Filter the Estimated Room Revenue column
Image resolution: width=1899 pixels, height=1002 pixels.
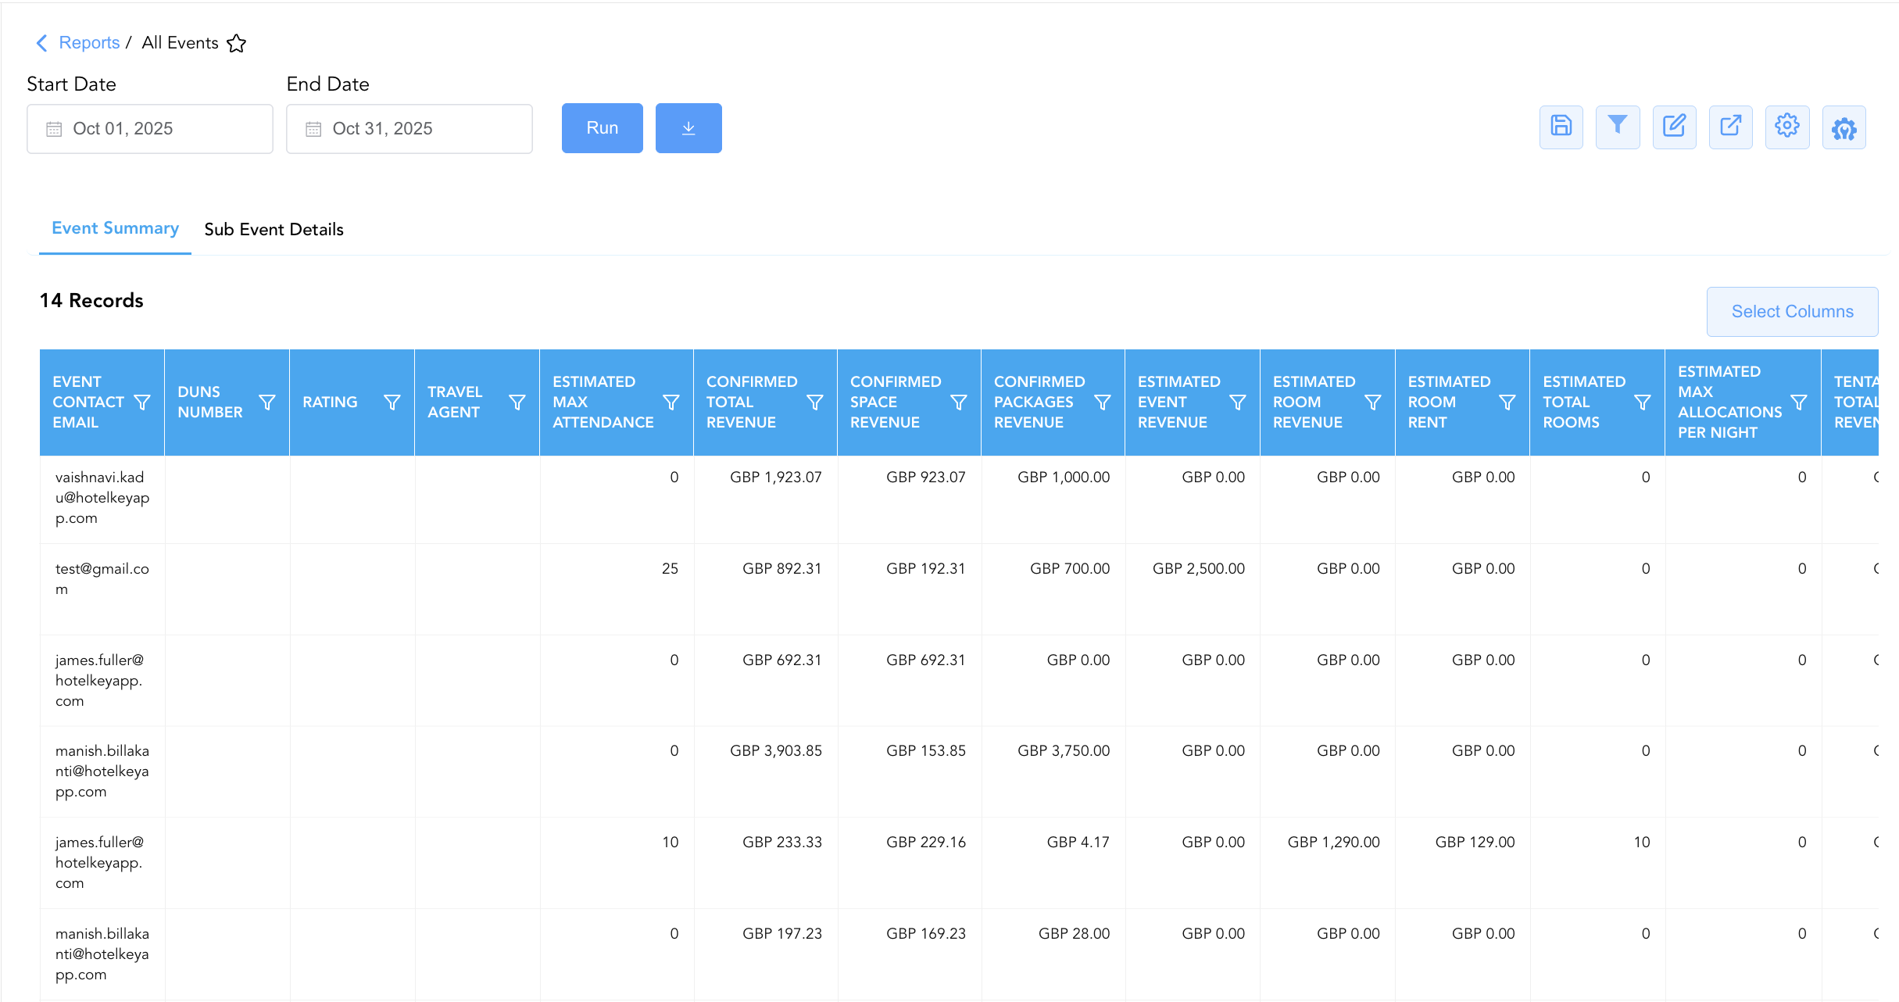(1373, 402)
